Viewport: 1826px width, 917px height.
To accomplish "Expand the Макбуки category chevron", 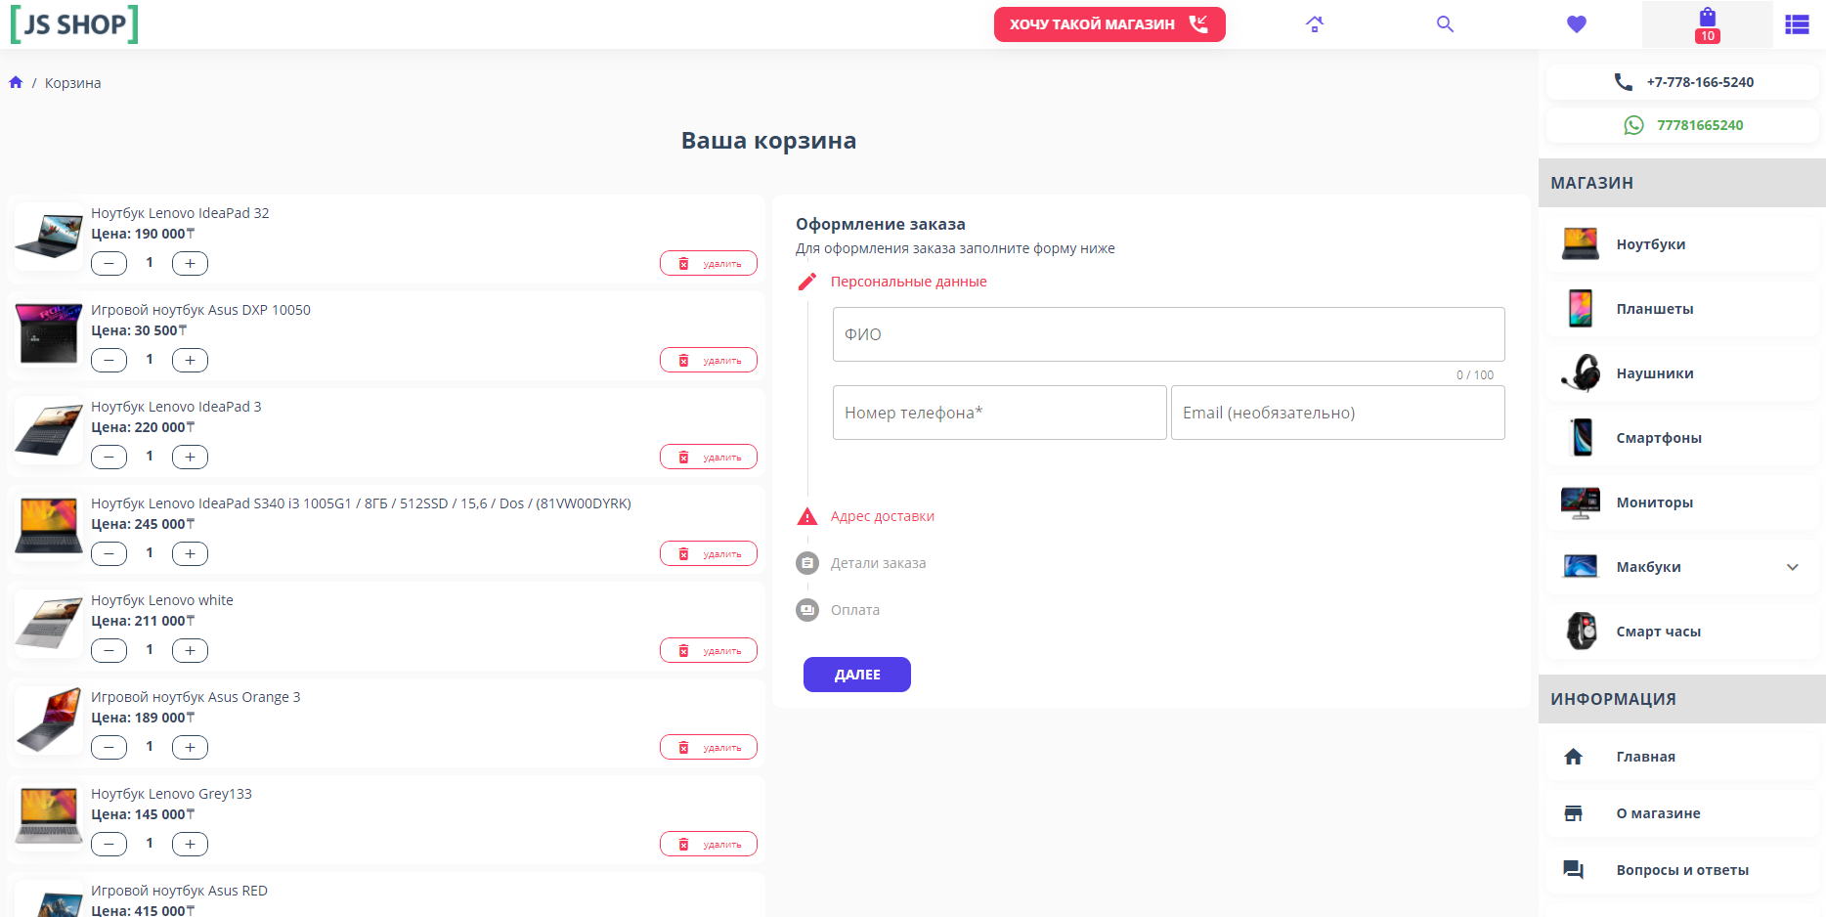I will (x=1793, y=567).
